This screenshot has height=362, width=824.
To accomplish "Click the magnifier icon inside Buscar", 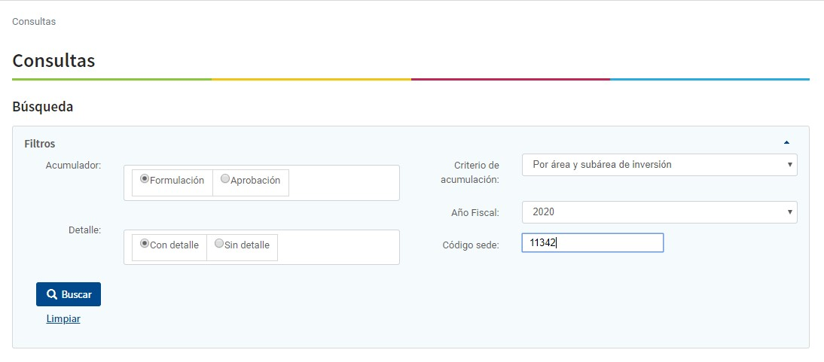I will click(x=51, y=294).
